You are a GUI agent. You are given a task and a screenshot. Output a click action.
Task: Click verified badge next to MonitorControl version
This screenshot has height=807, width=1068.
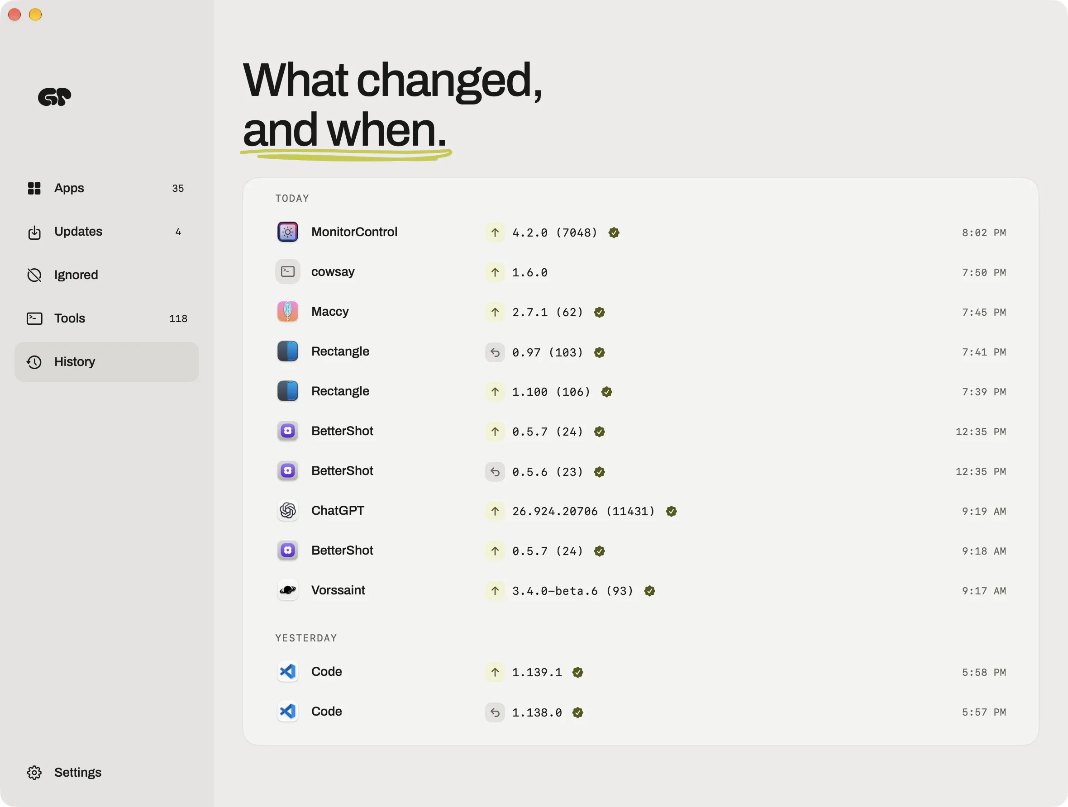point(614,233)
